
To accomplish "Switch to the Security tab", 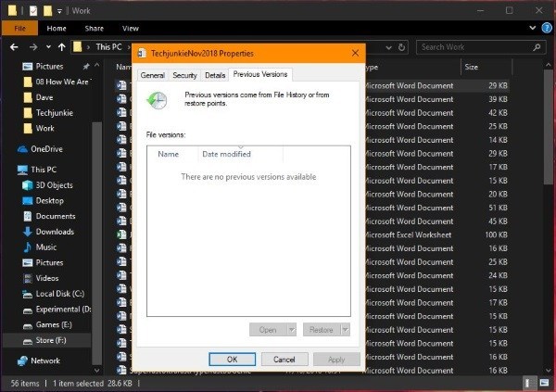I will [184, 75].
